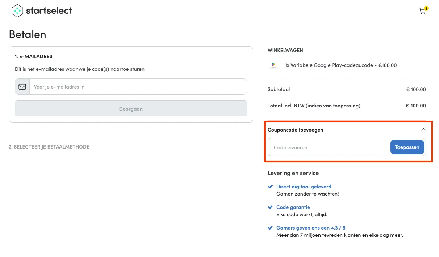
Task: Click checkmark beside Code garantie
Action: point(270,207)
